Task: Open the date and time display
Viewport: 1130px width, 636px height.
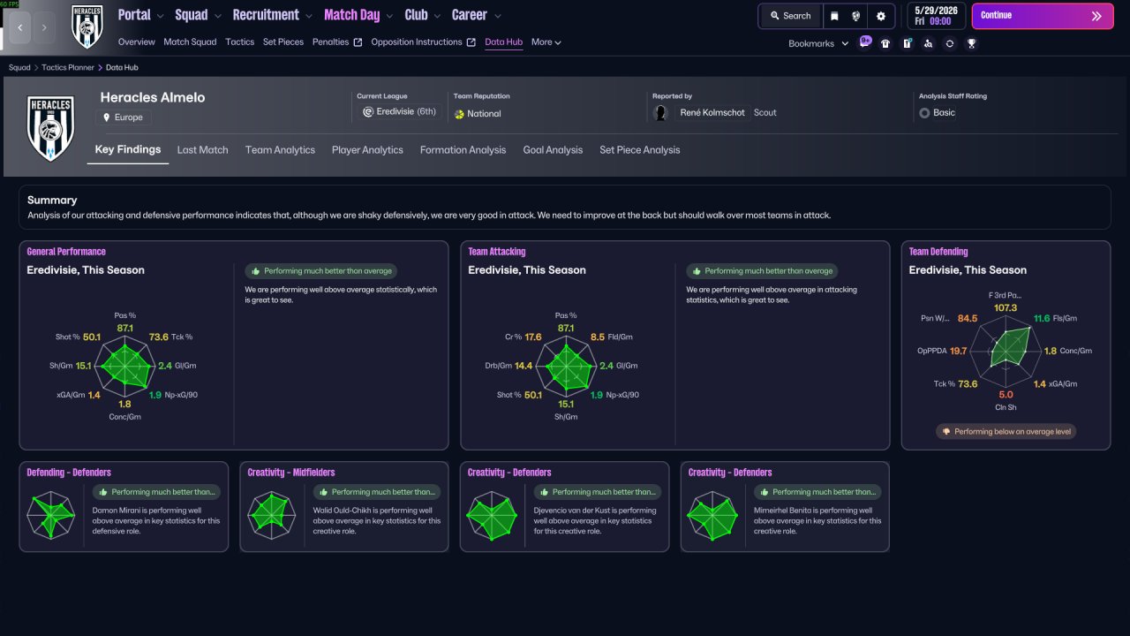Action: [937, 16]
